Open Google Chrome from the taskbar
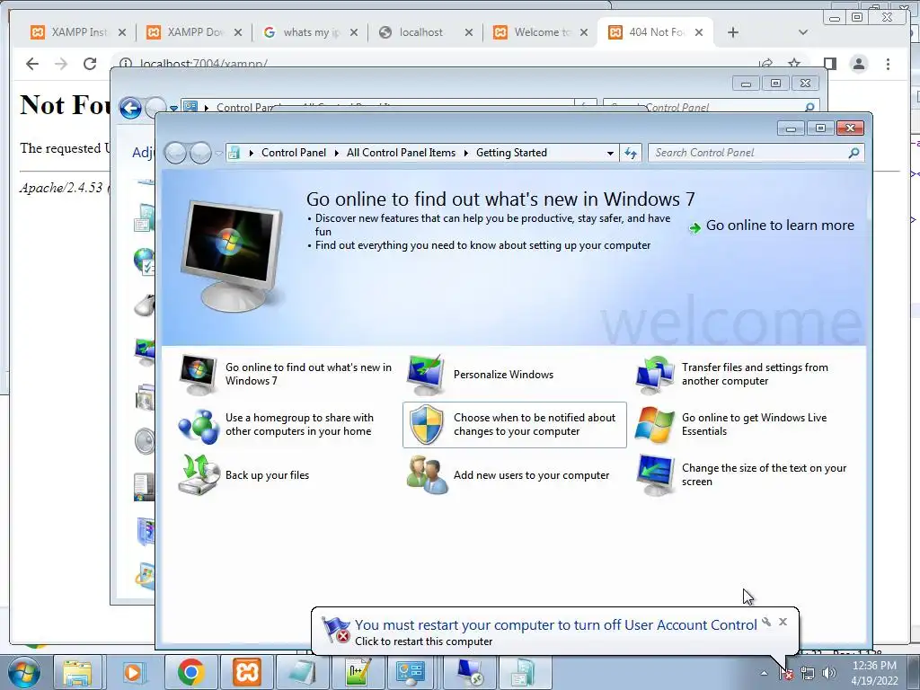 tap(190, 672)
